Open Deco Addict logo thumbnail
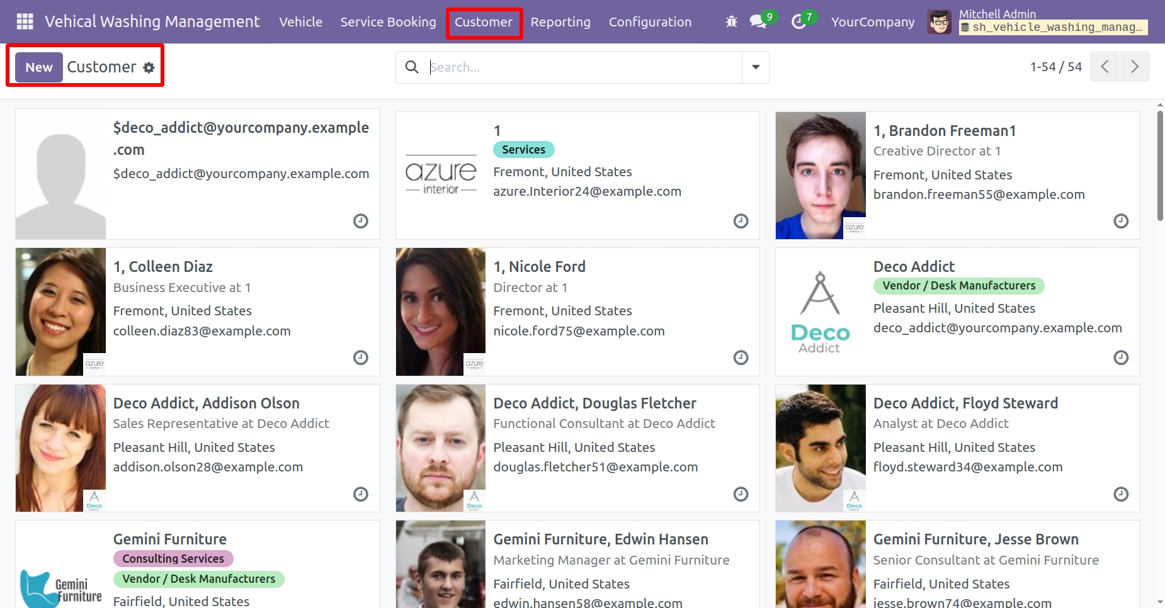 click(x=821, y=312)
